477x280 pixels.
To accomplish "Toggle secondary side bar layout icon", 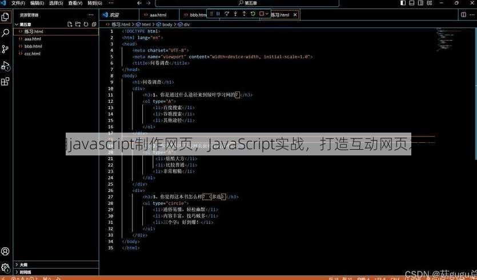I will point(420,3).
